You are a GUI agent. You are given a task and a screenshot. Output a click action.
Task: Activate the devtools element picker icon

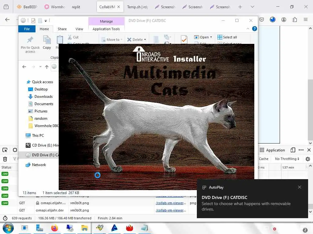coord(5,150)
